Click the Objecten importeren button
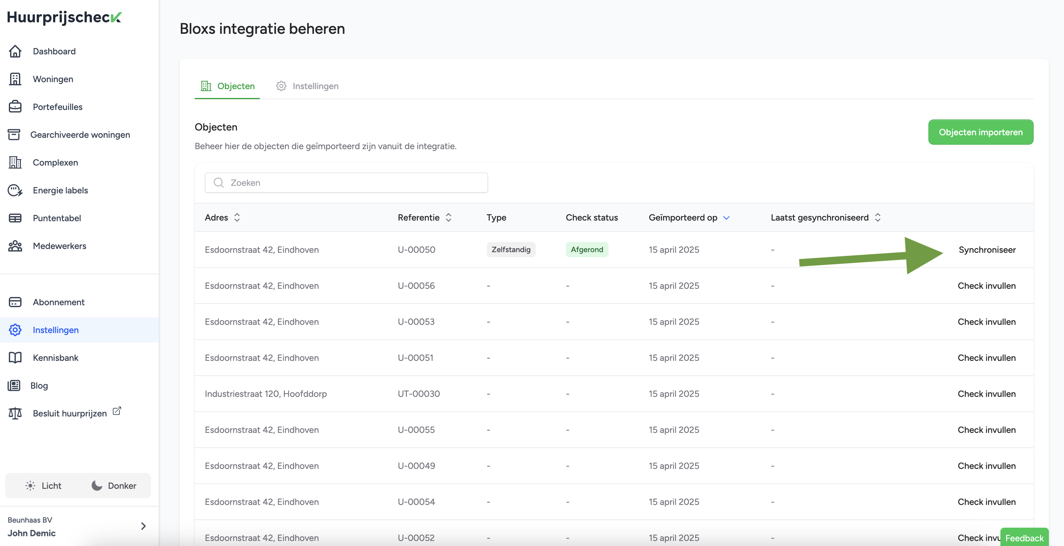Image resolution: width=1064 pixels, height=546 pixels. click(981, 132)
